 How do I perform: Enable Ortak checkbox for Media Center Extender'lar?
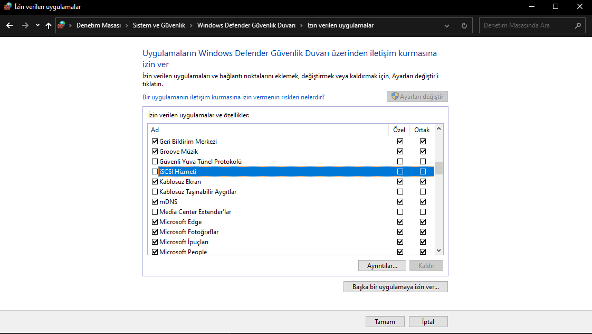point(423,212)
